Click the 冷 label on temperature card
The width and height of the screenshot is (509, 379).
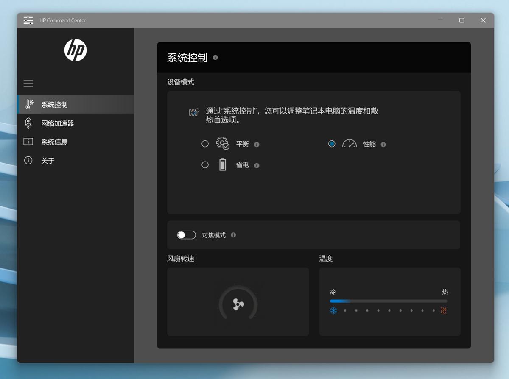pos(333,292)
